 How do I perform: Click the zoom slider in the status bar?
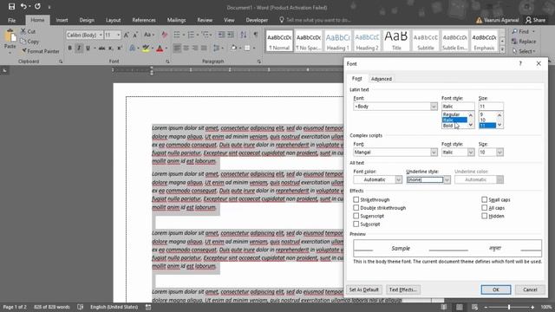509,307
